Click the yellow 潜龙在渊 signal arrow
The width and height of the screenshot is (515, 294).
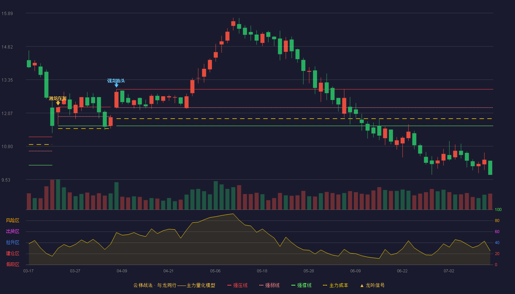[58, 103]
